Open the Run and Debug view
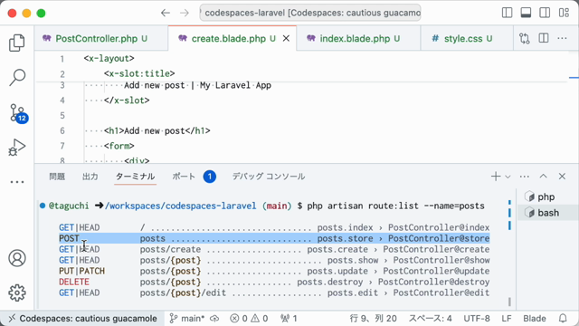This screenshot has width=579, height=326. coord(17,147)
